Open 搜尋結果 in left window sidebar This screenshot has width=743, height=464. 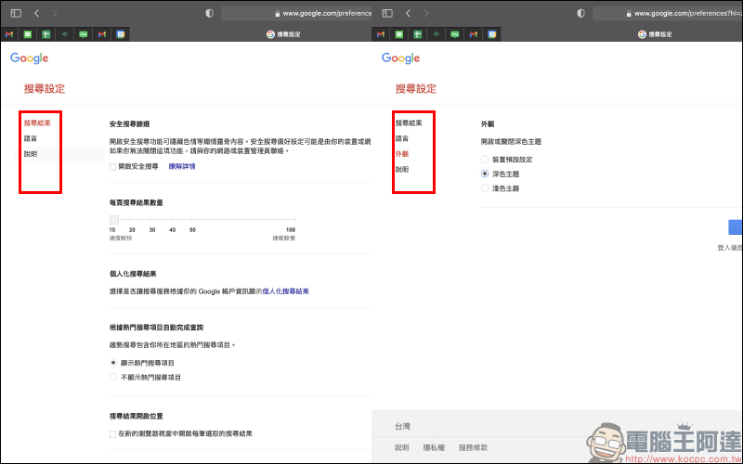37,123
